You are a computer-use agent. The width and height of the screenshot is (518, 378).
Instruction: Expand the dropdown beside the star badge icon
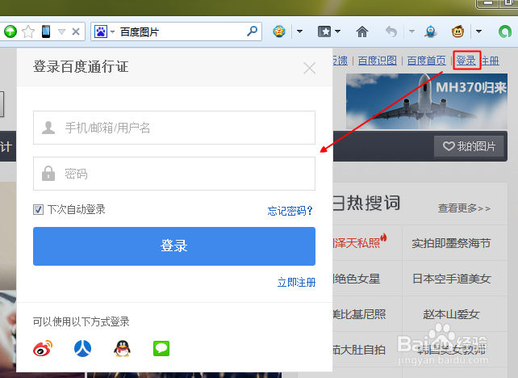tap(299, 31)
